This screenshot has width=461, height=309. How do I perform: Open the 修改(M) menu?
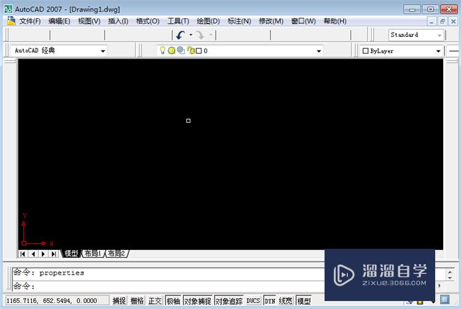click(271, 21)
